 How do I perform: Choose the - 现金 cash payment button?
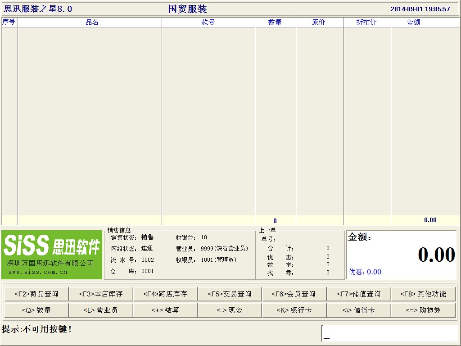click(x=230, y=310)
